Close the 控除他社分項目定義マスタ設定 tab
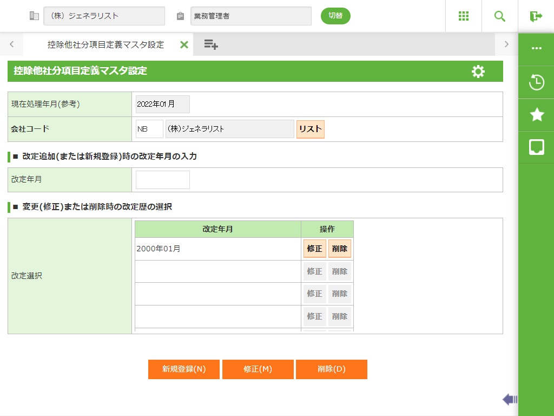 click(184, 44)
